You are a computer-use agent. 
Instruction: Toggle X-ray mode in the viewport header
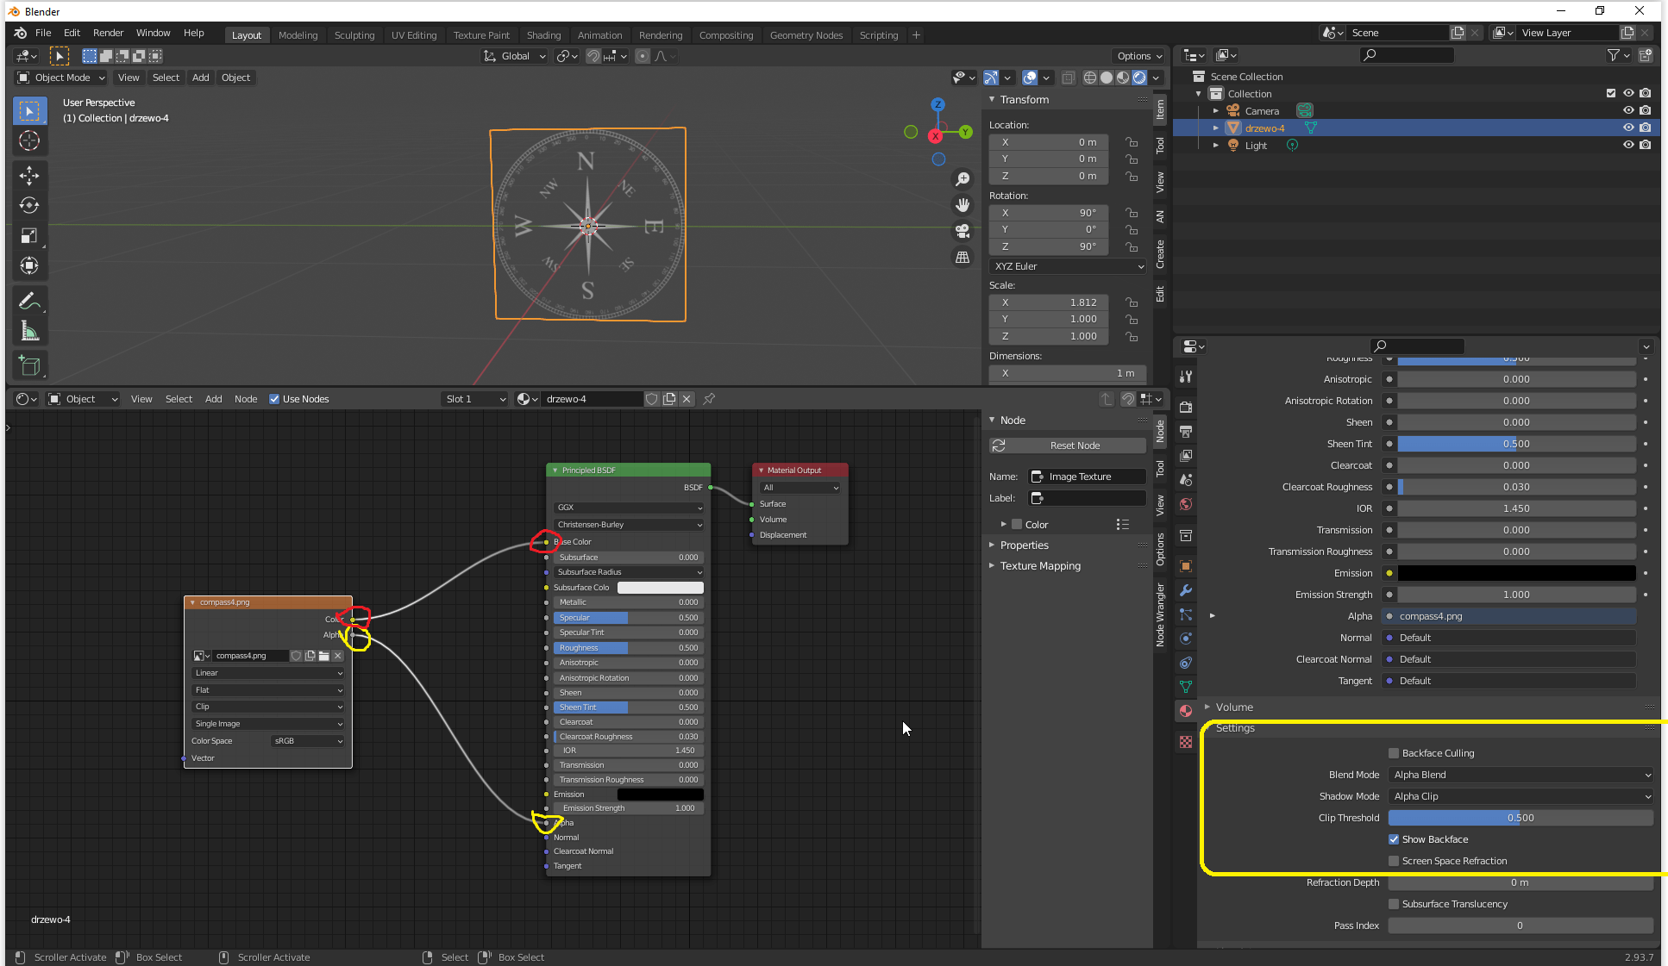click(1068, 78)
